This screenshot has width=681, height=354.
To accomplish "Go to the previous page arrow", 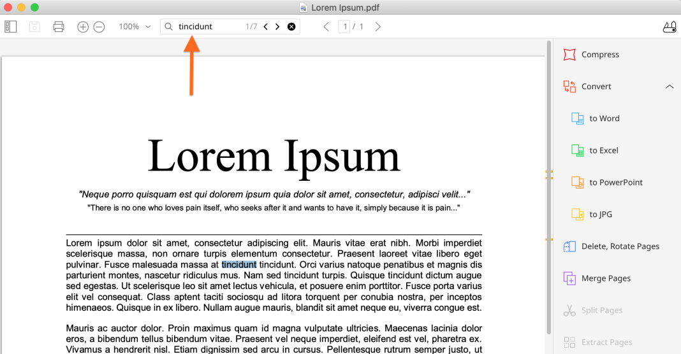I will pyautogui.click(x=326, y=27).
